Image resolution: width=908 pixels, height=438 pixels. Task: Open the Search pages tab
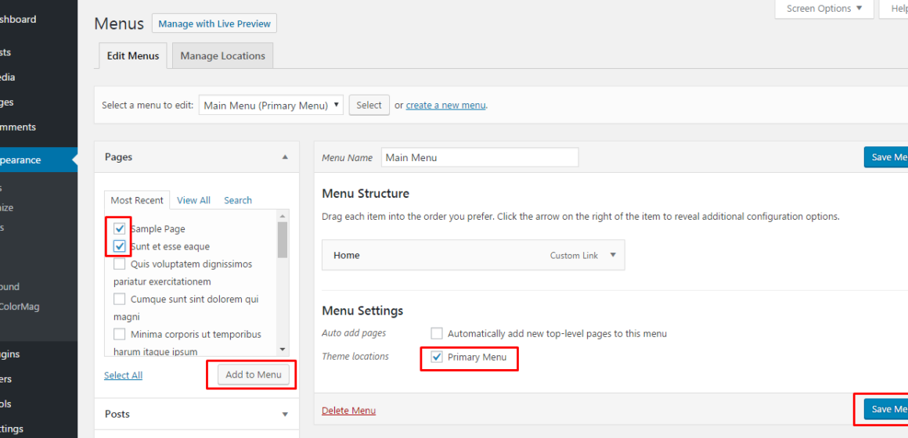[x=238, y=200]
